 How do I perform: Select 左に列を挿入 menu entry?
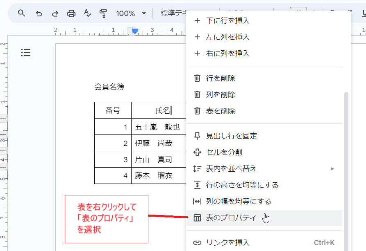pos(264,37)
